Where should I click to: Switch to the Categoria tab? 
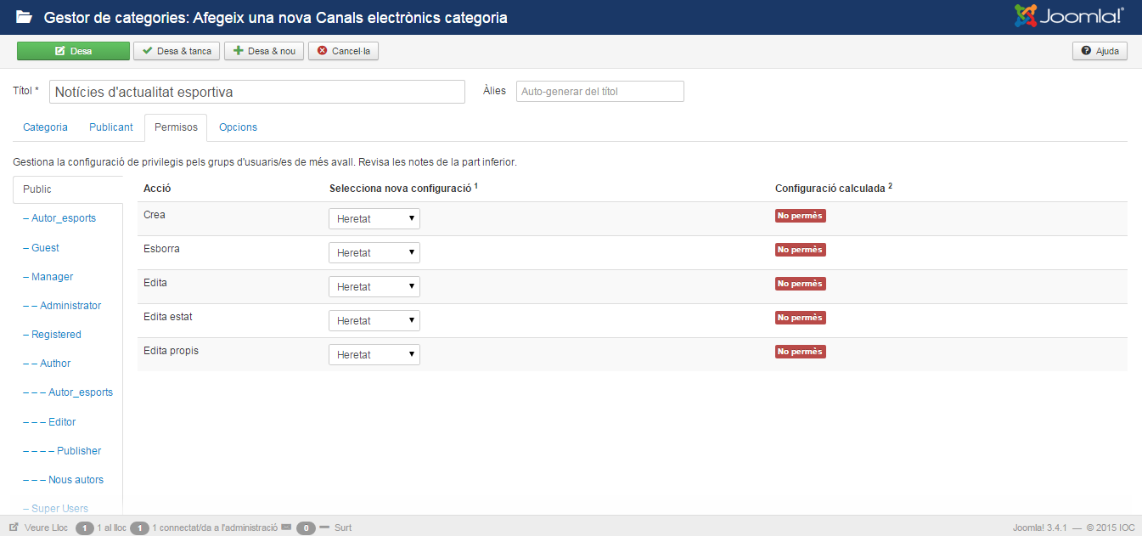click(45, 127)
